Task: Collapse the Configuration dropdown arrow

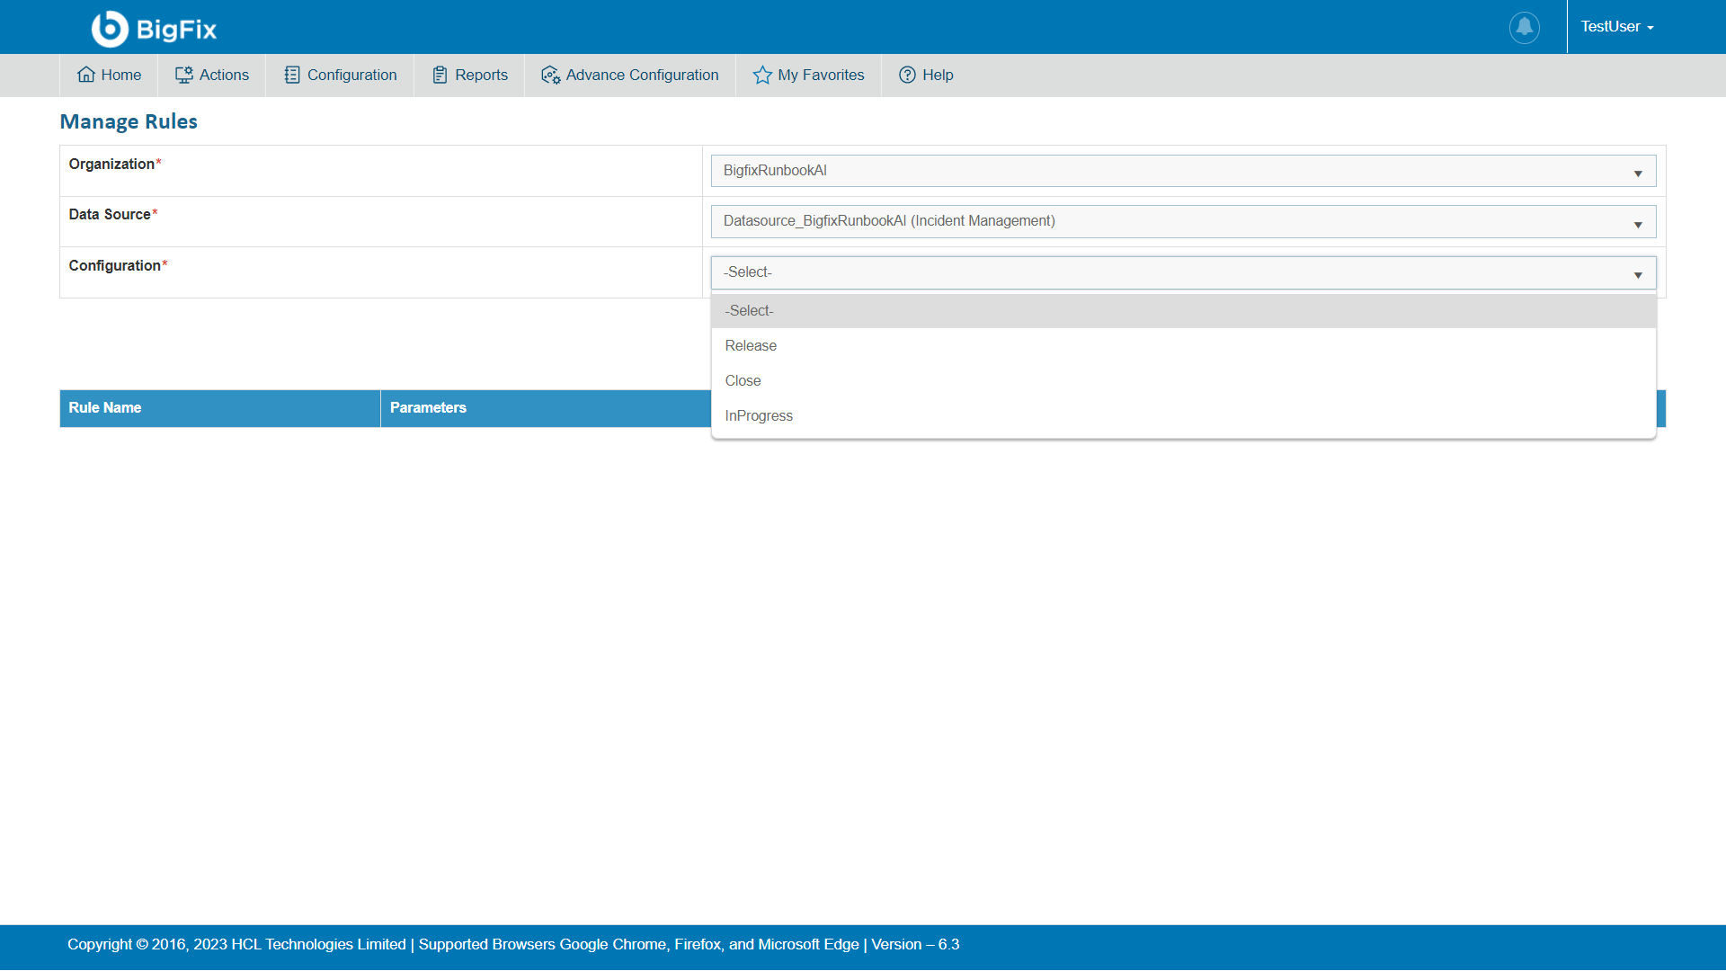Action: click(x=1638, y=274)
